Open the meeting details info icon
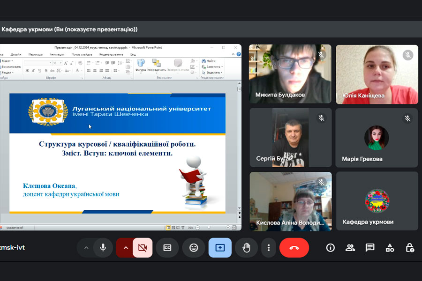Image resolution: width=422 pixels, height=281 pixels. pyautogui.click(x=330, y=248)
